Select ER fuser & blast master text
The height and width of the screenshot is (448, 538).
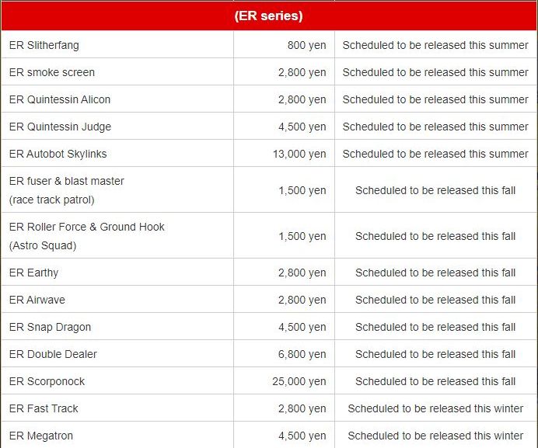[x=67, y=181]
